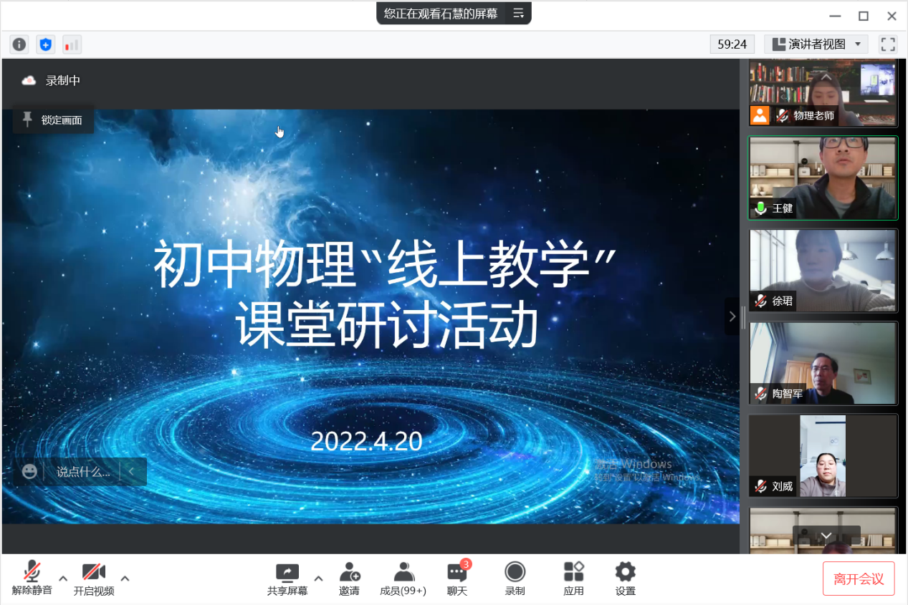Leave the meeting (离开会议)

click(x=858, y=579)
